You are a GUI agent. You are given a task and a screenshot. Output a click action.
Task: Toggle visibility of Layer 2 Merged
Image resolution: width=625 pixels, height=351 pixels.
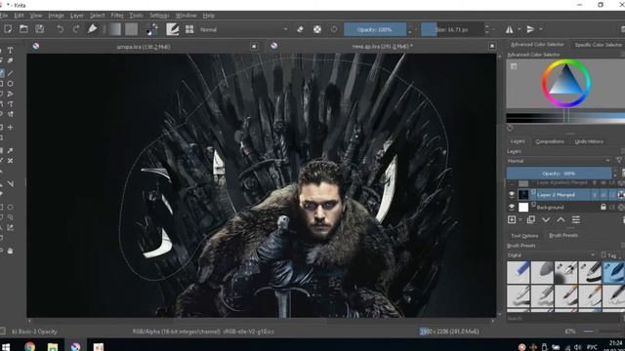pos(512,195)
